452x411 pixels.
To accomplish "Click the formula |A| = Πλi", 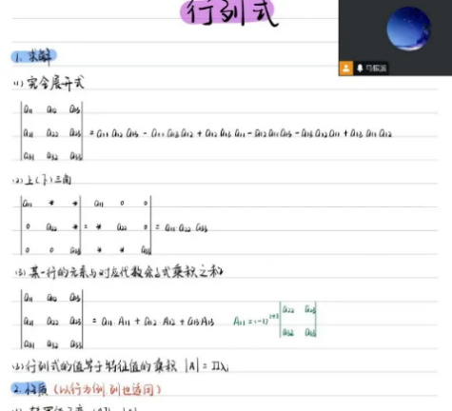I will click(x=207, y=366).
